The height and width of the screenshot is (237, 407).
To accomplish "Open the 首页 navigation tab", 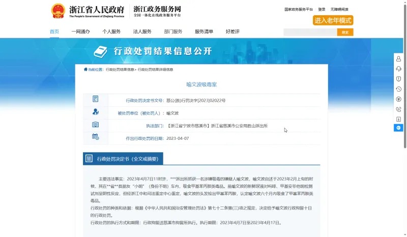I will [54, 32].
